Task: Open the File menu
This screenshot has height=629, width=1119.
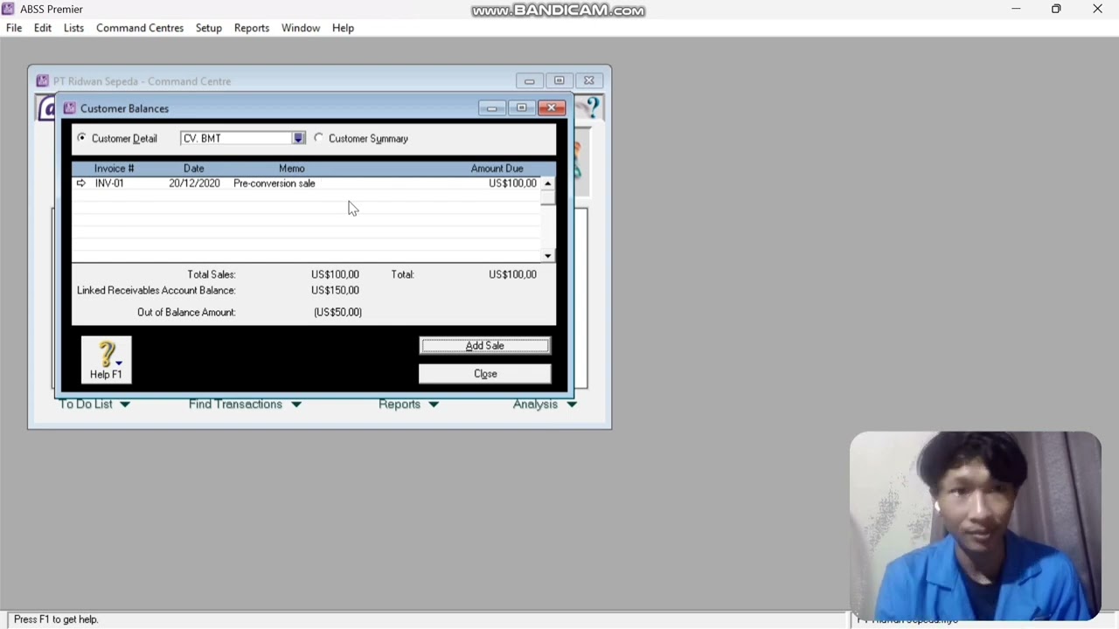Action: (14, 28)
